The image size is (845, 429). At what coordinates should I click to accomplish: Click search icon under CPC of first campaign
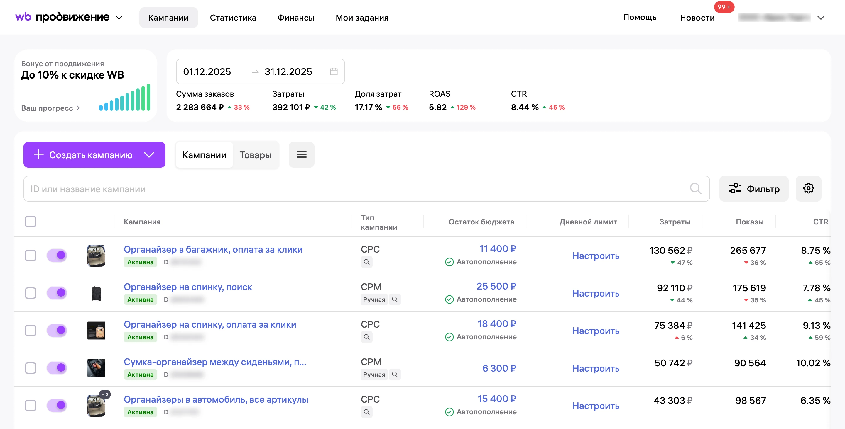click(x=366, y=262)
